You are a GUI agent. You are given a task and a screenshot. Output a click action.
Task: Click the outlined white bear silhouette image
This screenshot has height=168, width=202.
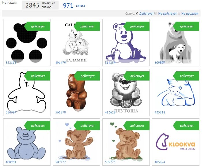(x=27, y=92)
